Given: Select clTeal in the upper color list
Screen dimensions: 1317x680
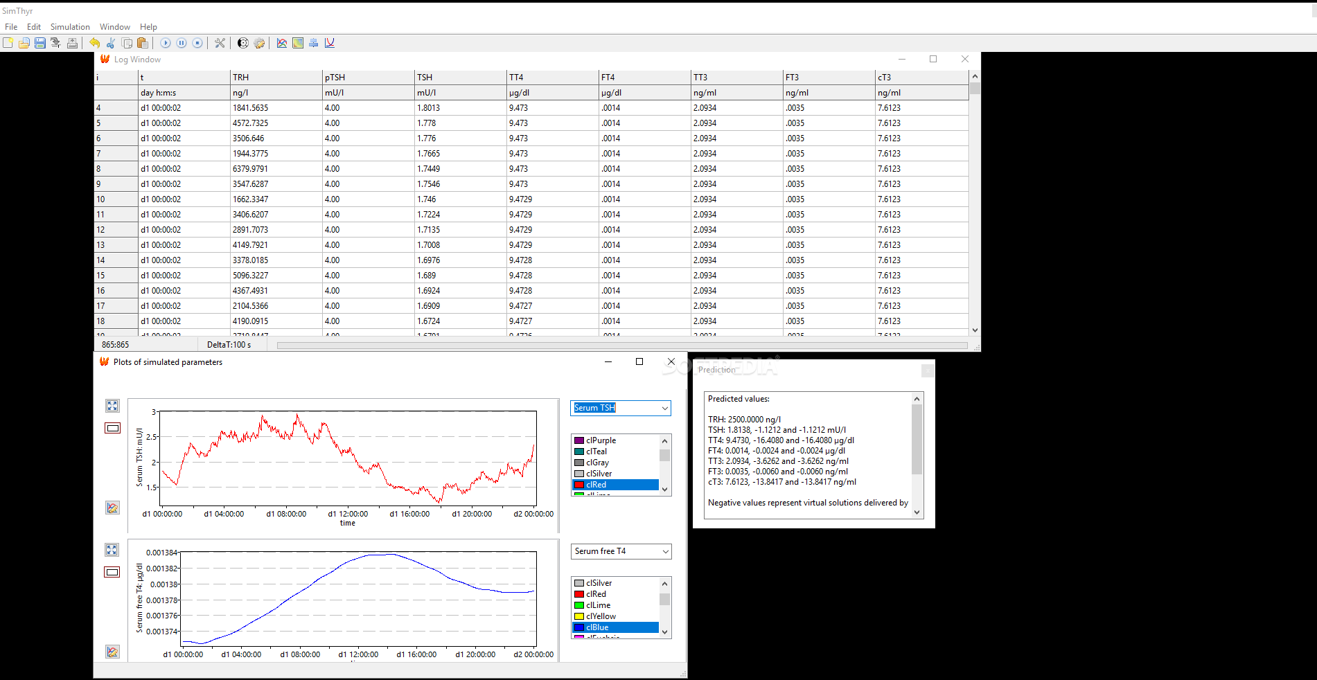Looking at the screenshot, I should 615,451.
